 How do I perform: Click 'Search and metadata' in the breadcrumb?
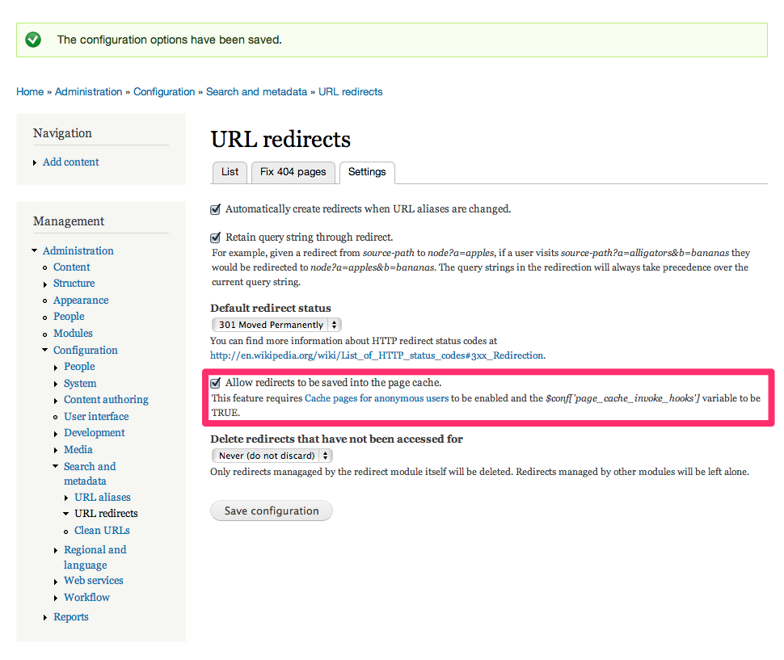click(x=256, y=91)
